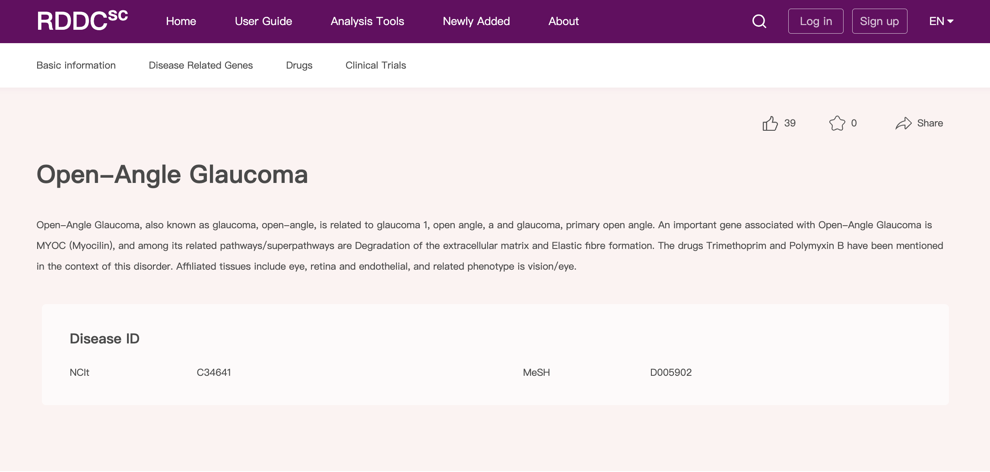This screenshot has height=472, width=990.
Task: Click the Log in button
Action: (x=815, y=21)
